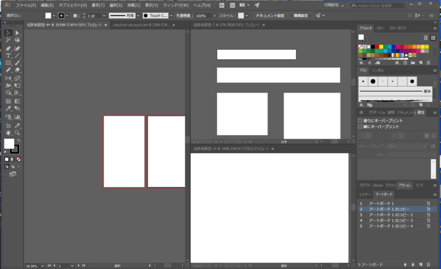The width and height of the screenshot is (441, 269).
Task: Click the large white Fill color box
Action: point(9,144)
